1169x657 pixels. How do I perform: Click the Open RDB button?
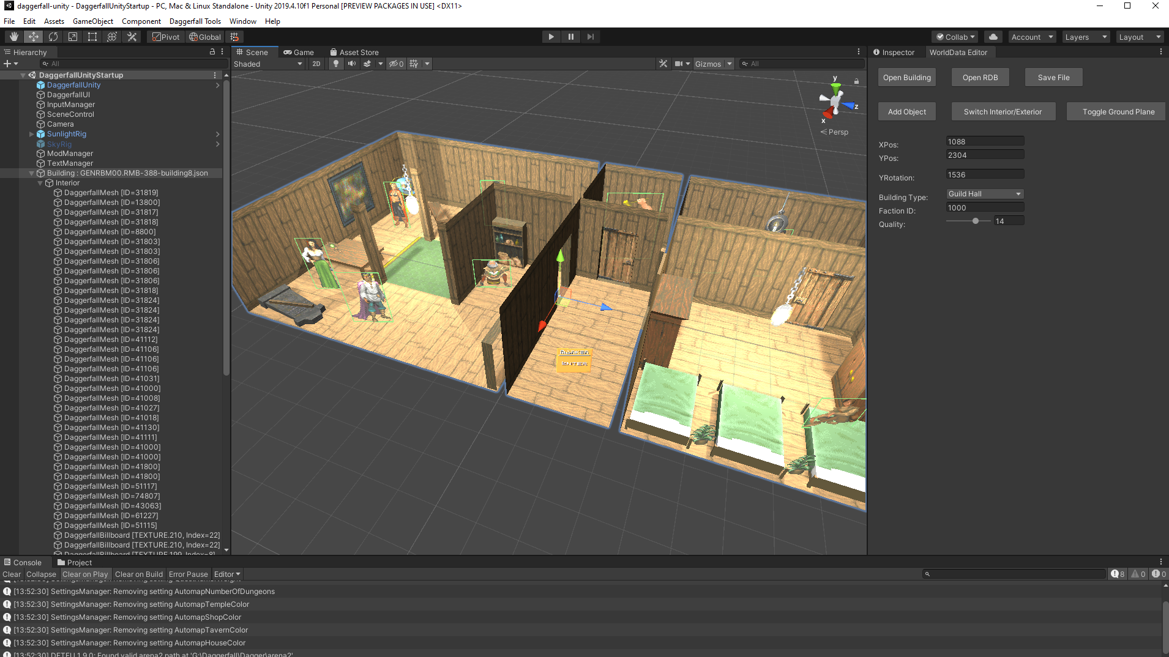click(980, 77)
